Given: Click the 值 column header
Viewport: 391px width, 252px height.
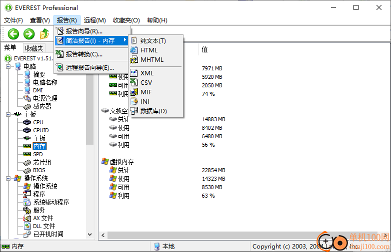Looking at the screenshot, I should tap(204, 49).
